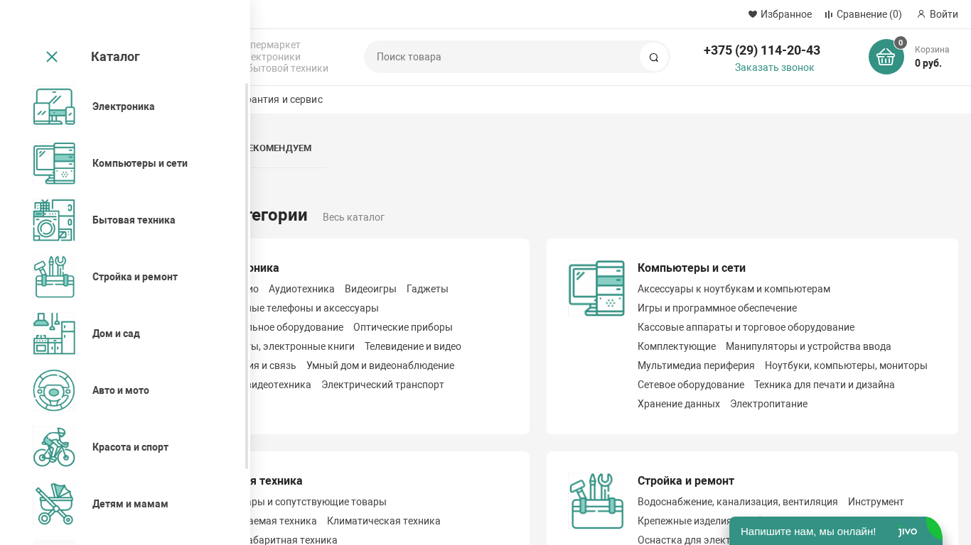This screenshot has height=545, width=971.
Task: Click the Красота и спорт cyclist icon
Action: (54, 447)
